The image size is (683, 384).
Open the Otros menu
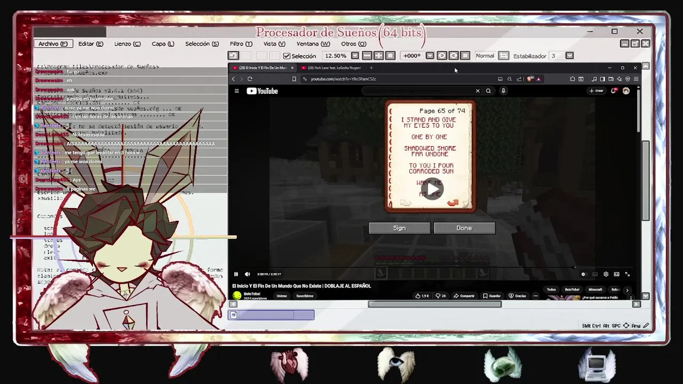353,44
